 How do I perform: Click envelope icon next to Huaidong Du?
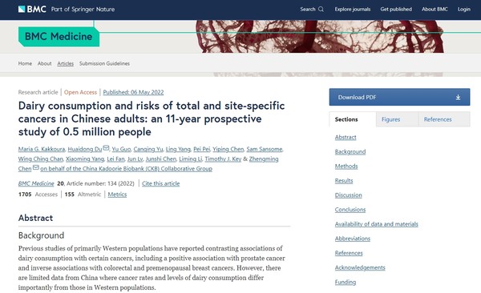(106, 148)
